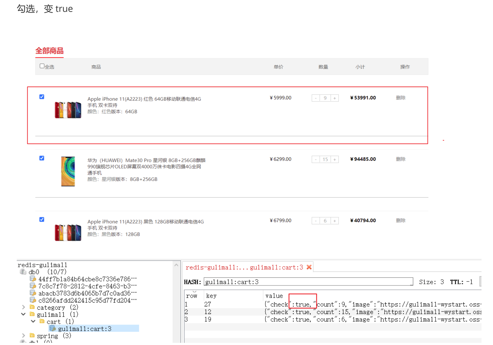Screen dimensions: 493x345
Task: Decrease quantity of iPhone 11 红色 64GB
Action: pos(316,98)
